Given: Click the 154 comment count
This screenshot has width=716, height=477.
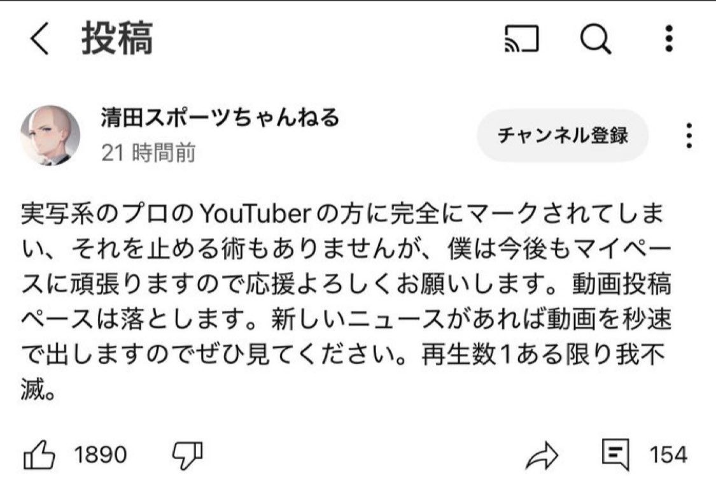Looking at the screenshot, I should pyautogui.click(x=668, y=455).
